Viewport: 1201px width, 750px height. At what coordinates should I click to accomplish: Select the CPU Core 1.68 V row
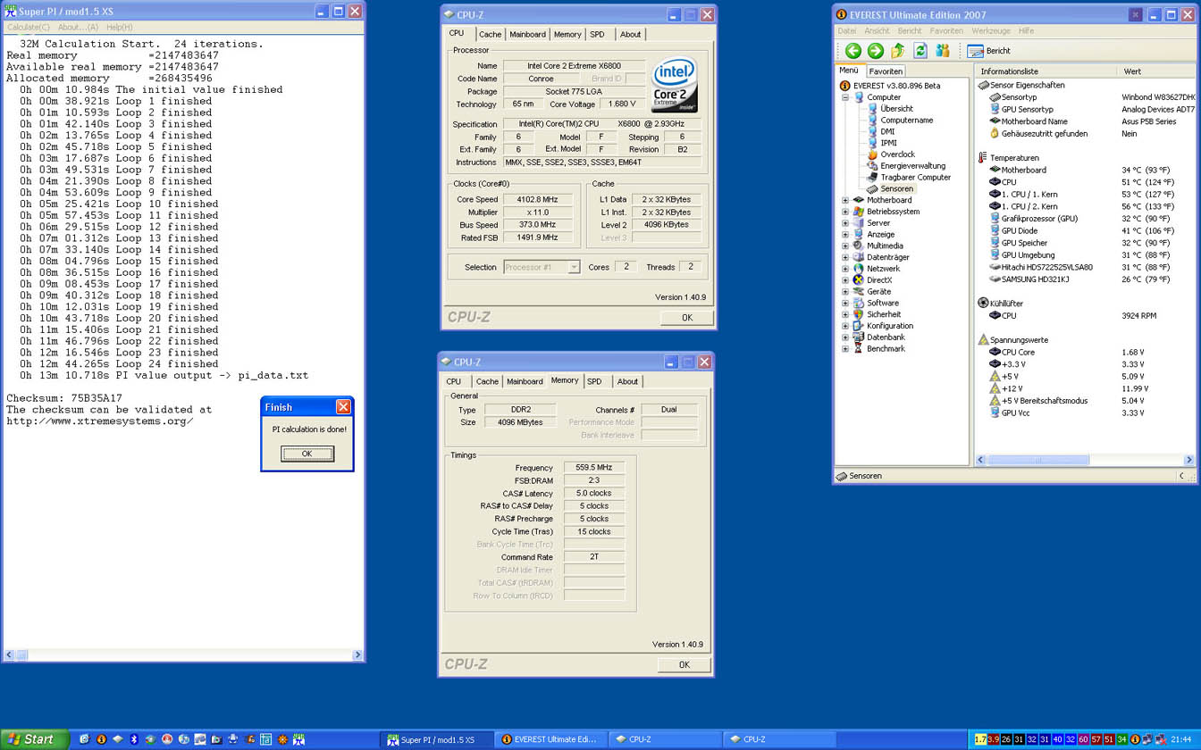pos(1085,353)
